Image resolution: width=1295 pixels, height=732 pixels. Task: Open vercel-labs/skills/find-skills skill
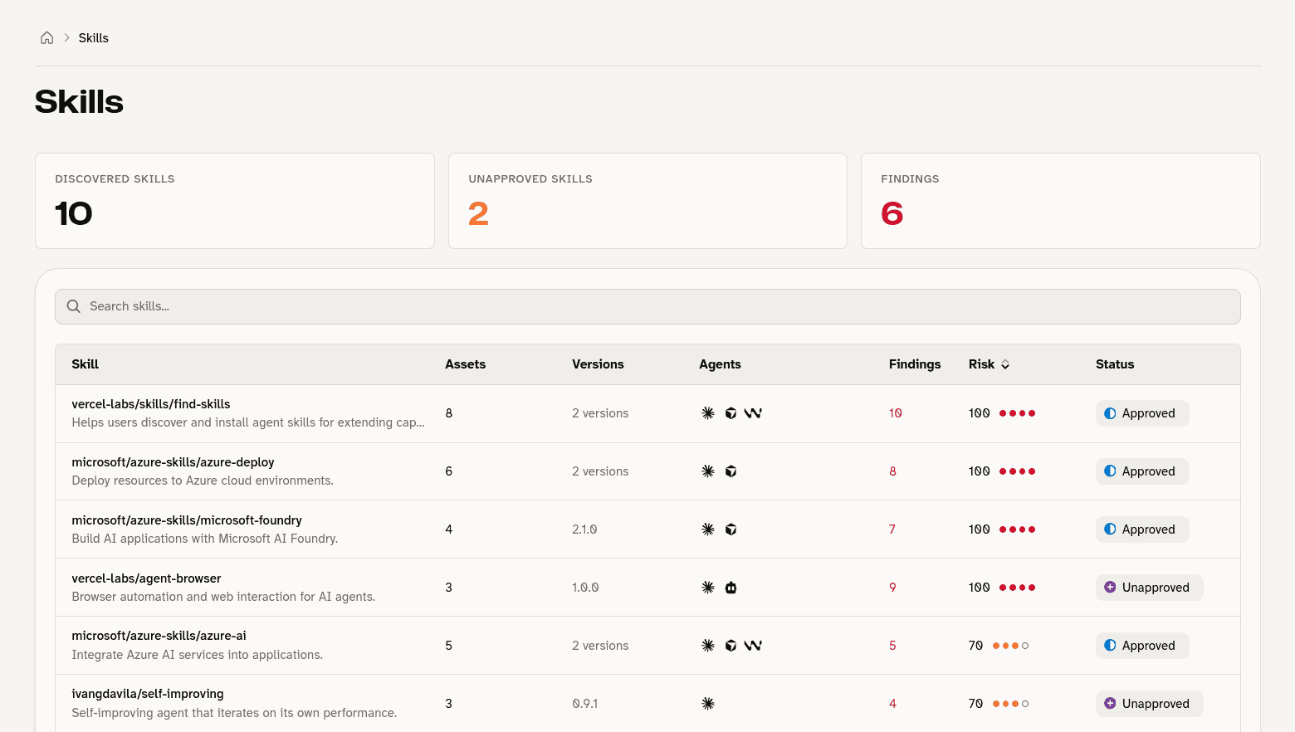pos(151,404)
